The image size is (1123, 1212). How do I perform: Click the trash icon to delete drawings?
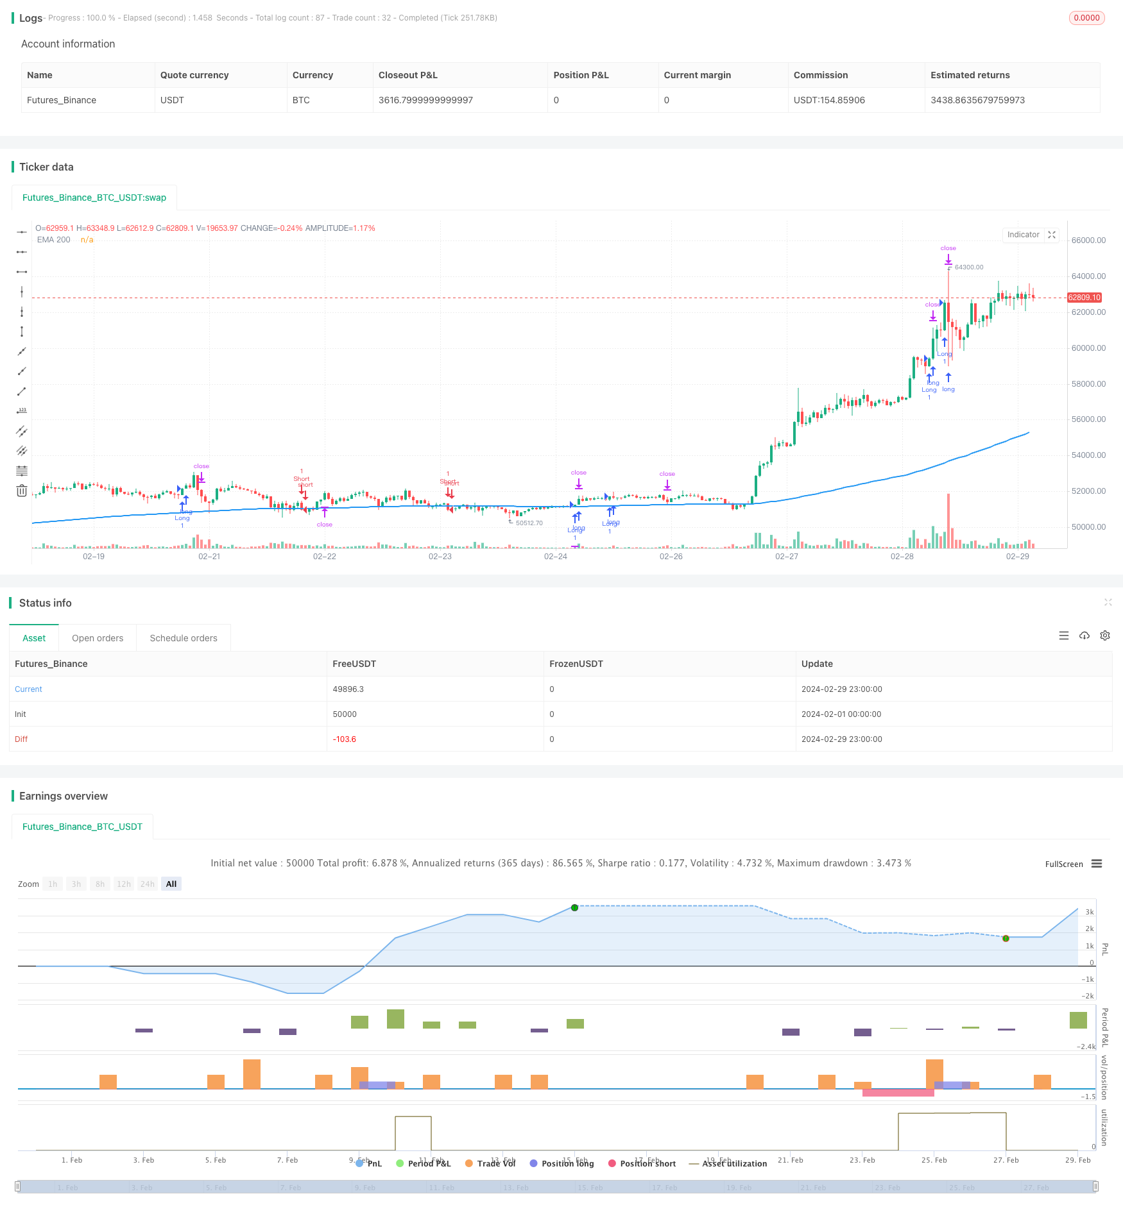(22, 491)
